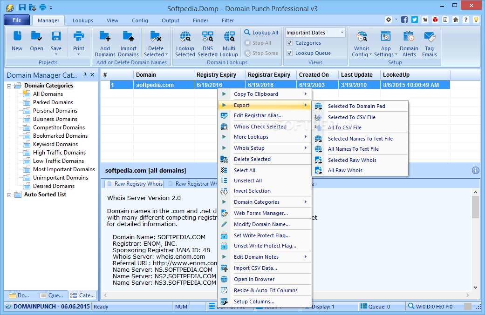Choose Selected To CSV File

(x=360, y=117)
